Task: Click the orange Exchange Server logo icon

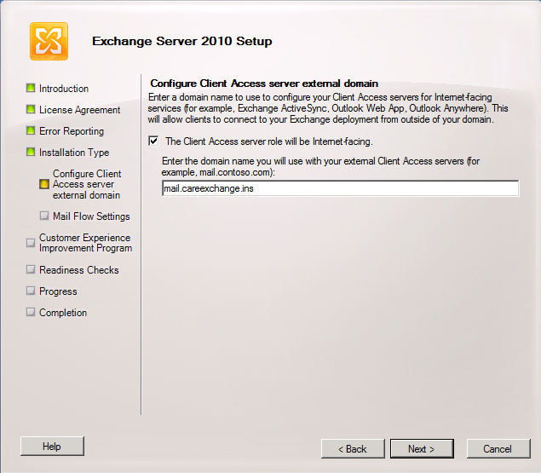Action: pyautogui.click(x=49, y=42)
